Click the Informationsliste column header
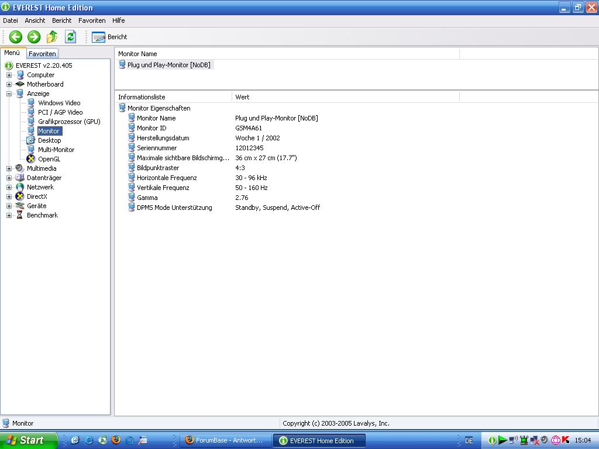This screenshot has height=449, width=599. coord(173,97)
